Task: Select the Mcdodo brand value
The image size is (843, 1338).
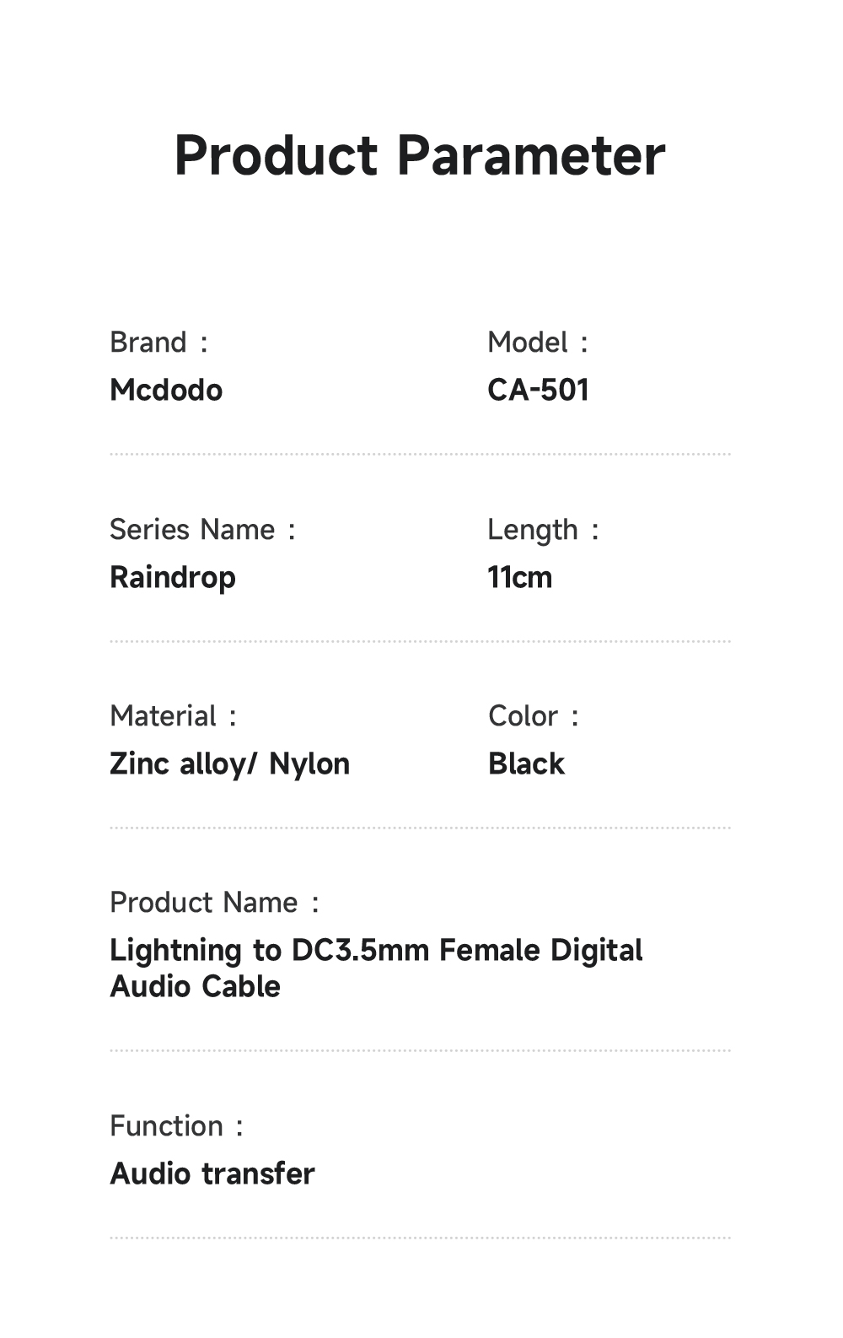Action: tap(166, 390)
